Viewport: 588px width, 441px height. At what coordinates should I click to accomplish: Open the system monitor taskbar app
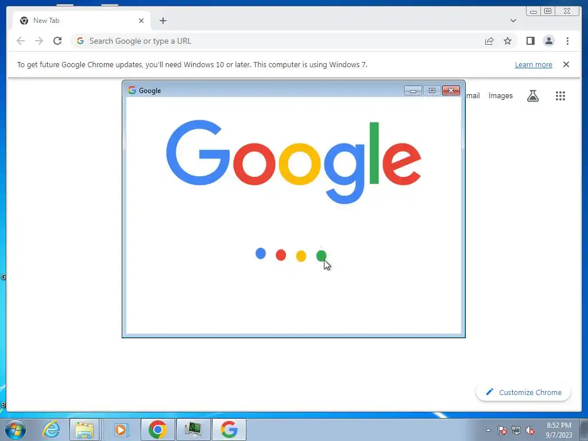[x=193, y=430]
